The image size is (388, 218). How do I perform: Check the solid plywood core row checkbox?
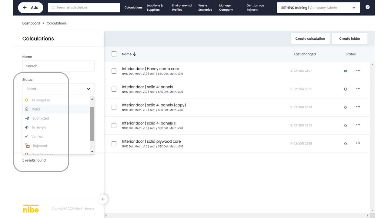tap(114, 144)
